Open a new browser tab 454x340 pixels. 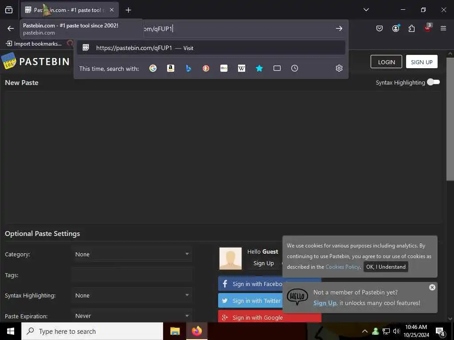click(128, 10)
